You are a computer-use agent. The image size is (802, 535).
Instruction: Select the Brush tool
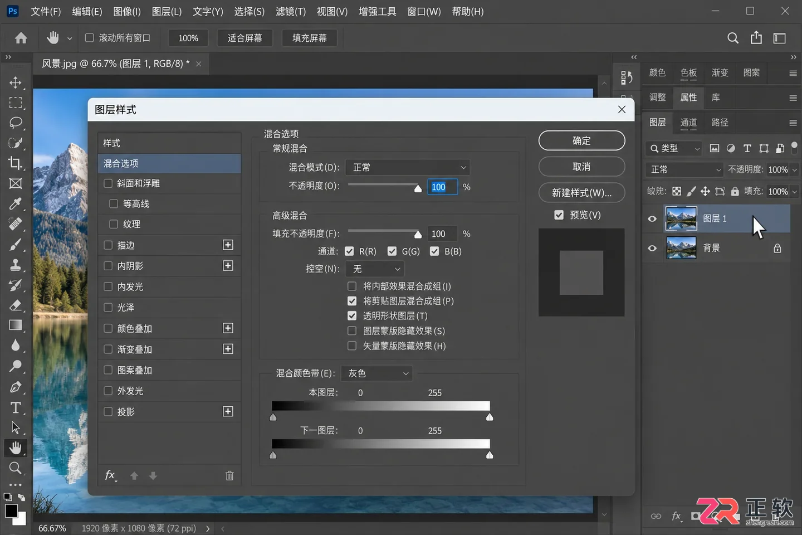tap(16, 244)
